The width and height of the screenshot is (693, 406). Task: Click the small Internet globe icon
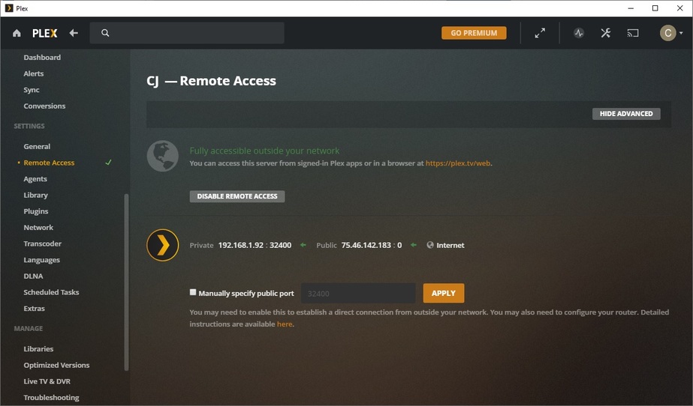coord(430,245)
